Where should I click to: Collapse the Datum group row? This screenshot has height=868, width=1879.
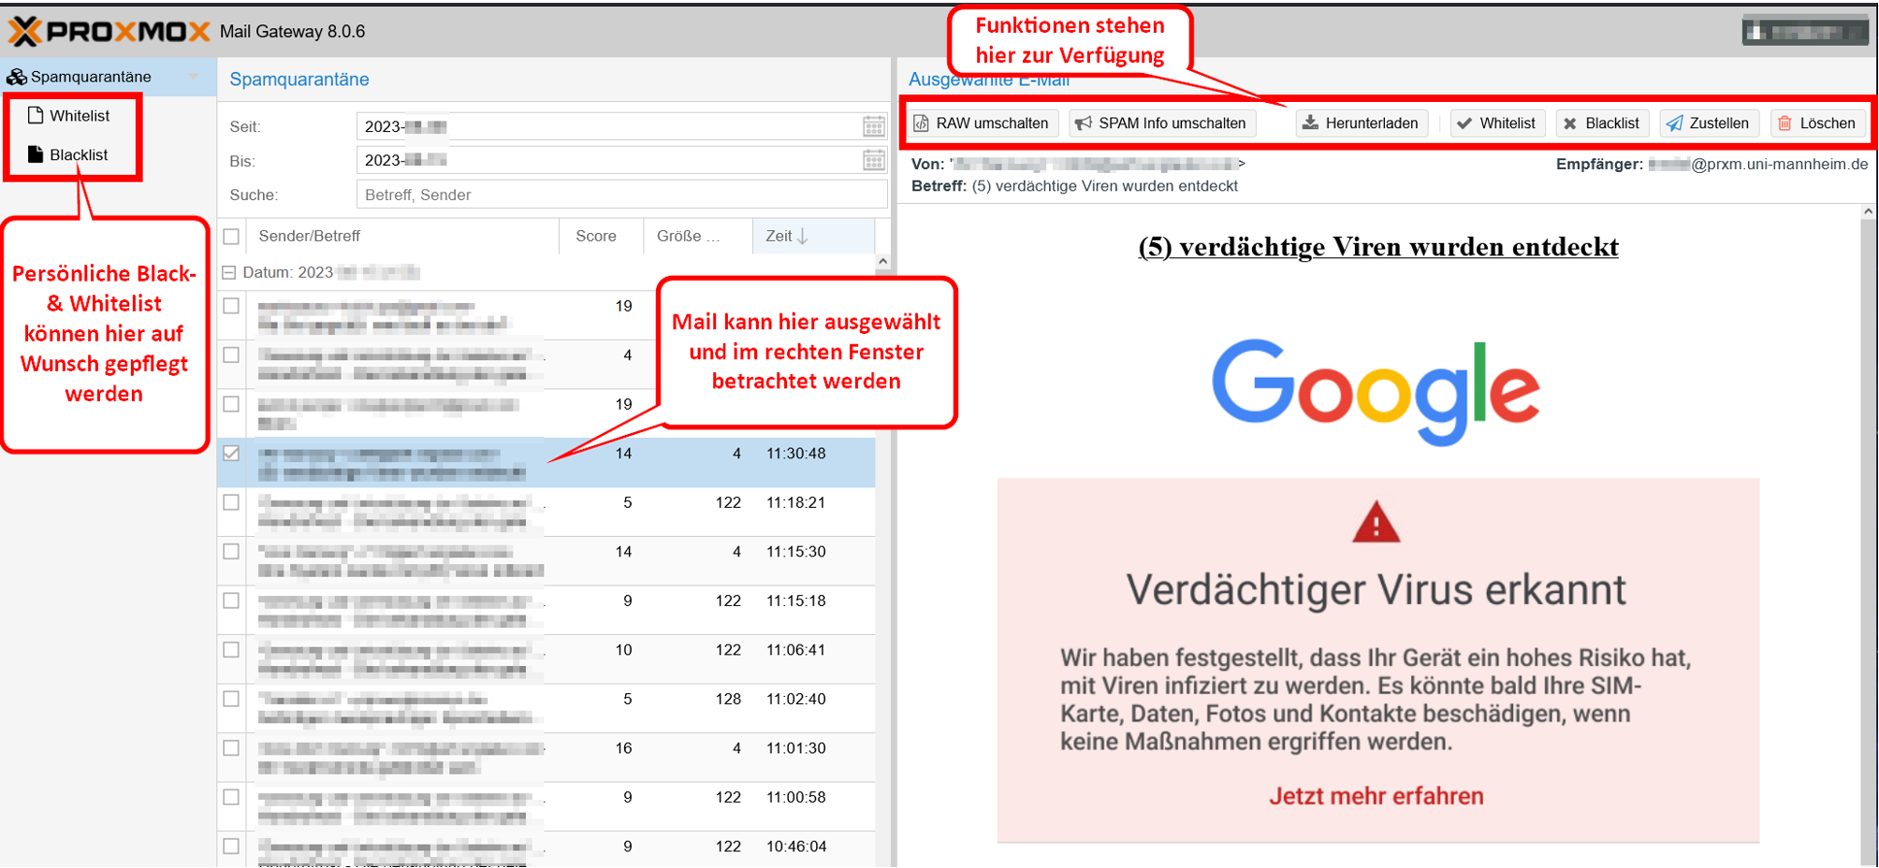(x=228, y=272)
